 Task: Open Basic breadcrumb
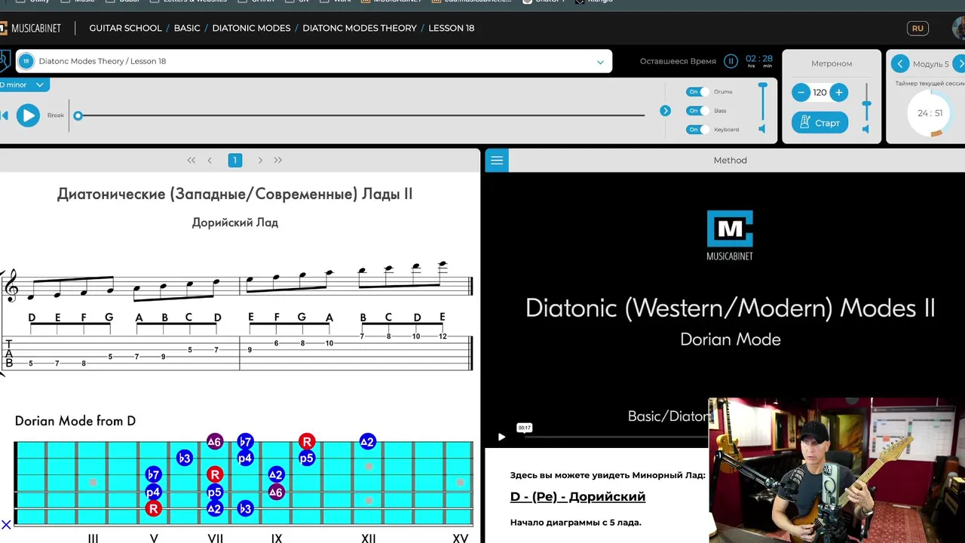coord(187,28)
